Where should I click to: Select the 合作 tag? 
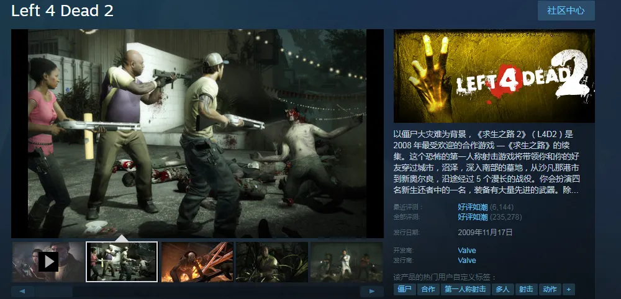(x=428, y=289)
